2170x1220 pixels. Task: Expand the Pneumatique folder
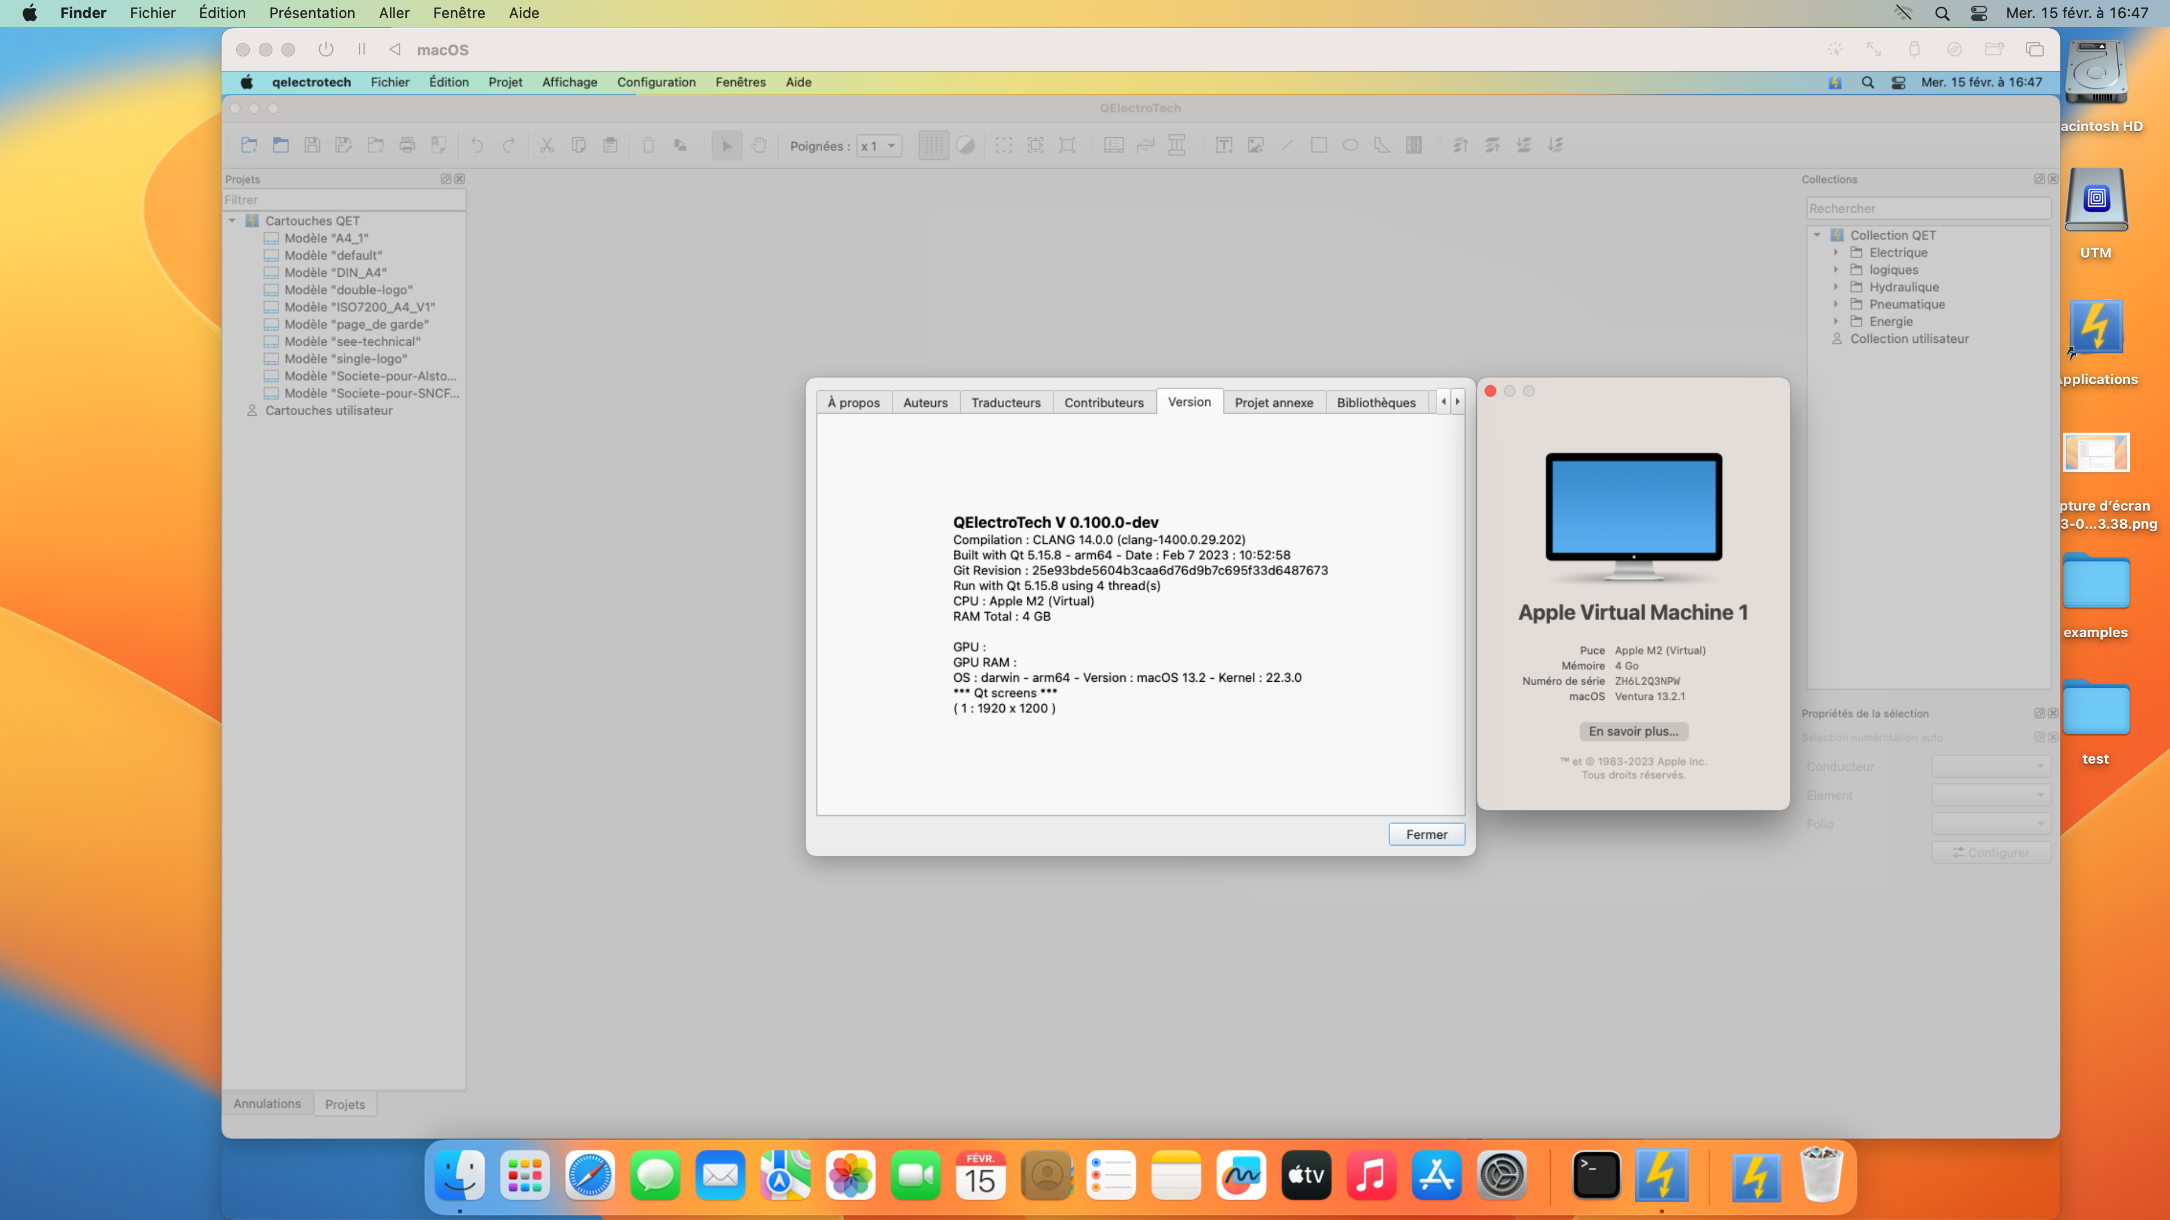[1837, 304]
